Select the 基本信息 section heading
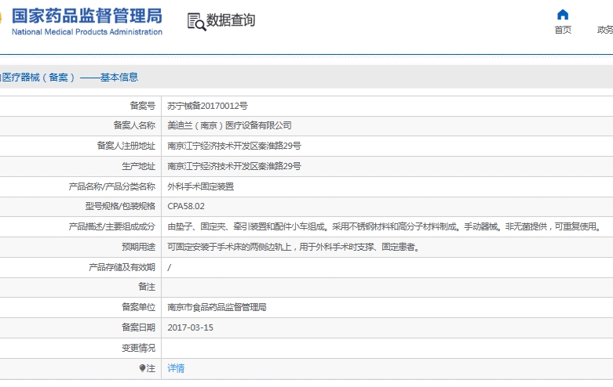The height and width of the screenshot is (387, 613). point(119,77)
